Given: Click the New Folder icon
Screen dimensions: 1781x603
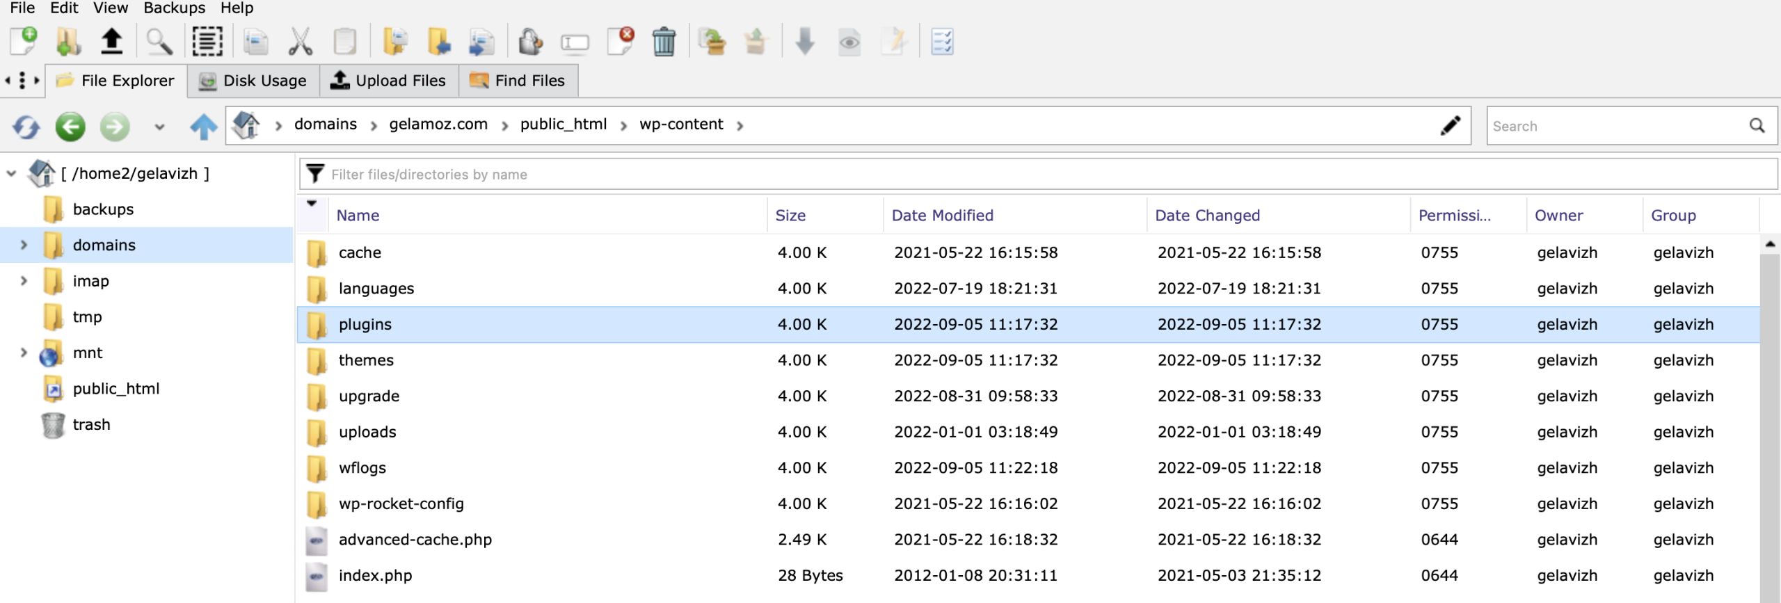Looking at the screenshot, I should tap(67, 41).
